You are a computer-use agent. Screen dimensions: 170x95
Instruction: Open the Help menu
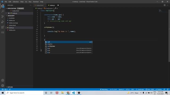tap(42, 2)
